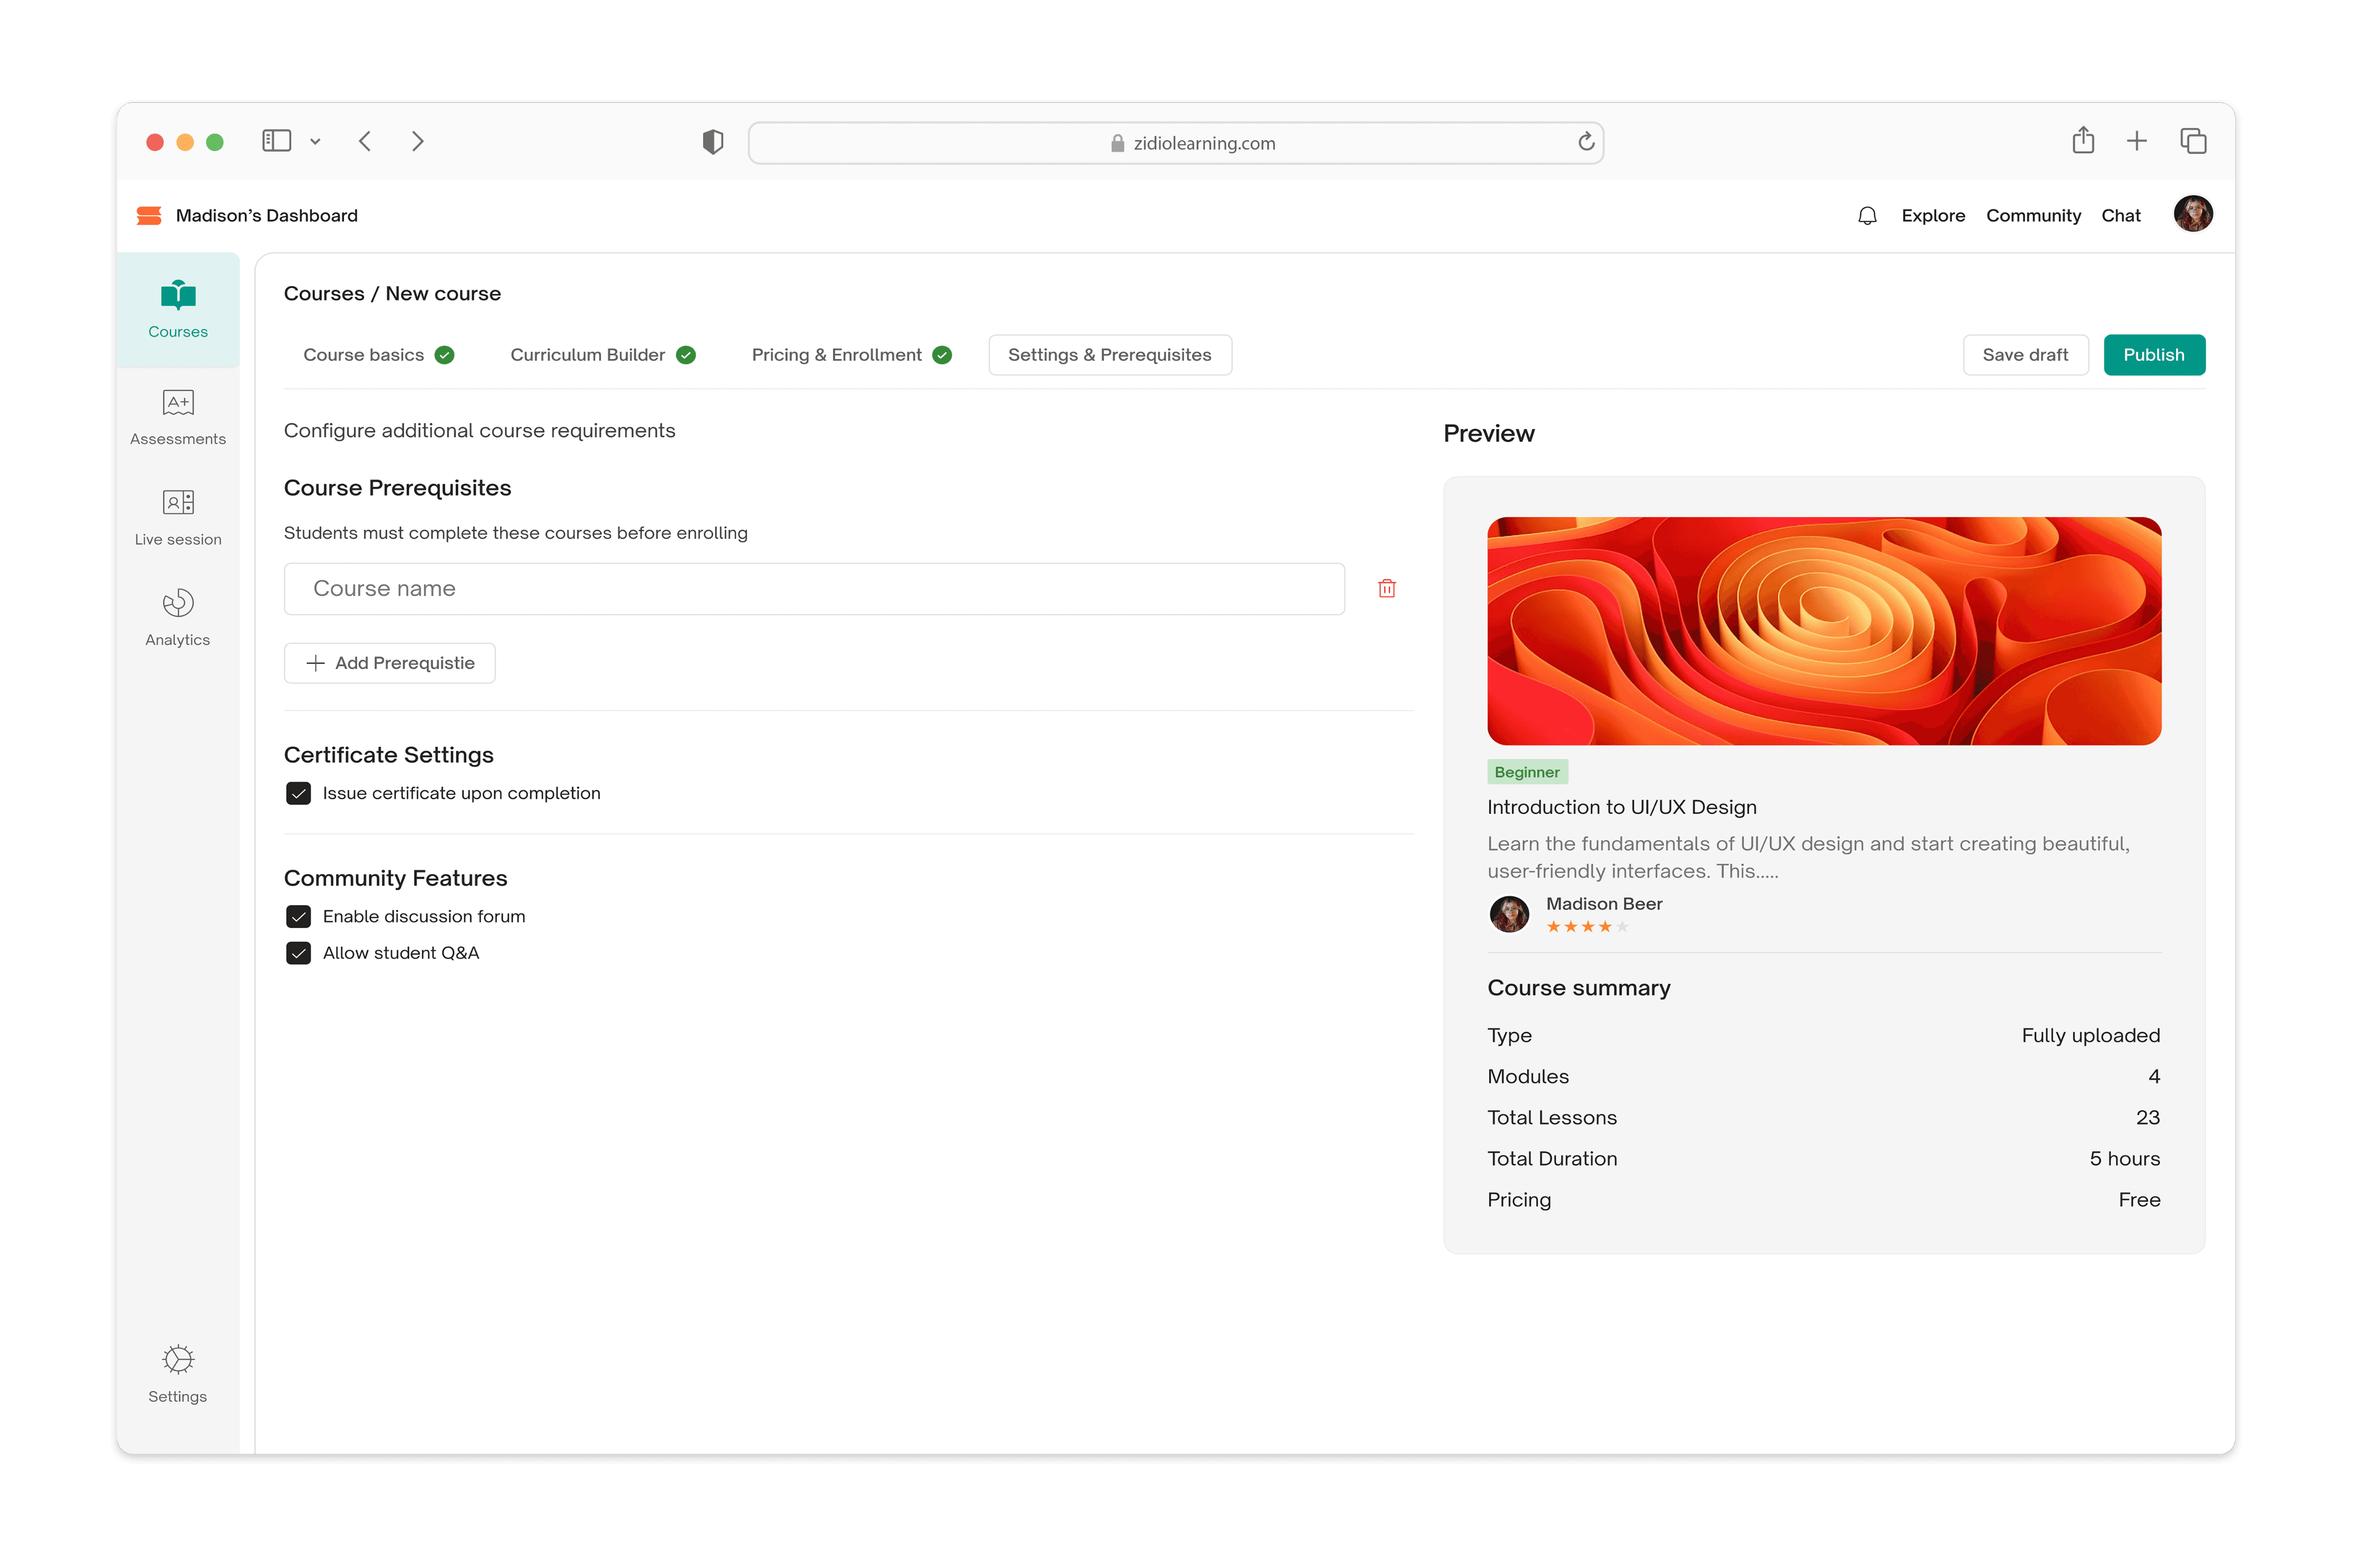Click the Publish button
Image resolution: width=2353 pixels, height=1568 pixels.
click(2153, 355)
